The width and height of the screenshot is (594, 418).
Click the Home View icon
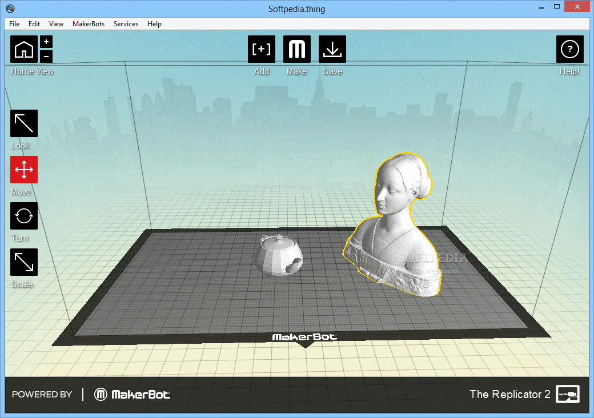tap(24, 49)
